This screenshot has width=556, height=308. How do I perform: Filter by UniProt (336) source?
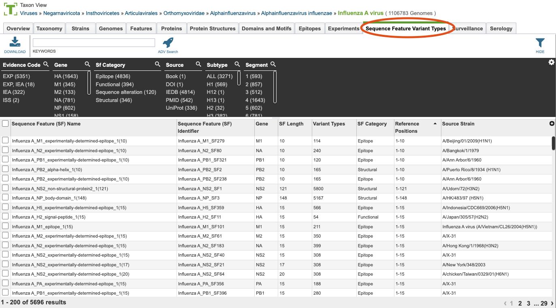[x=181, y=108]
